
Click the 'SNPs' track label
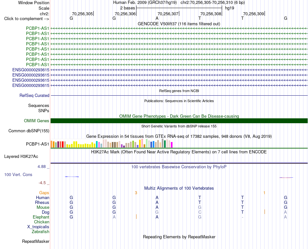[44, 111]
